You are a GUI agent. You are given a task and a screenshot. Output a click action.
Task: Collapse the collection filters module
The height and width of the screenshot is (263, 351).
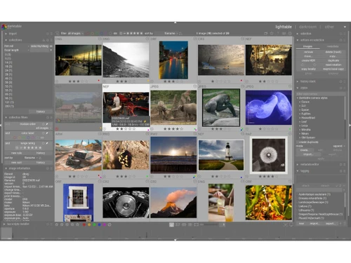[x=6, y=117]
